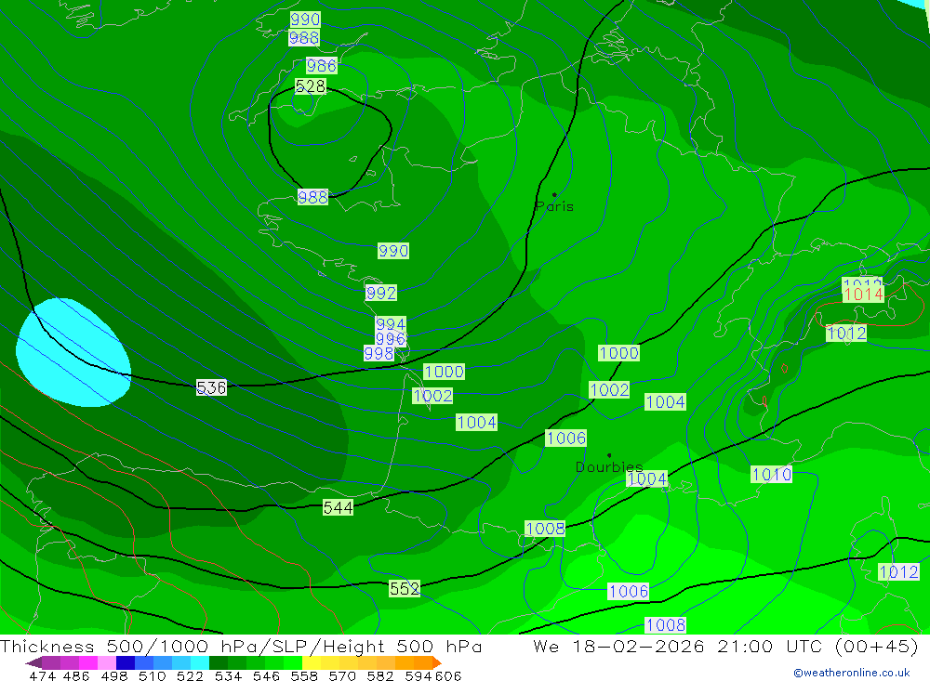
Task: Click the 552 height contour label
Action: tap(405, 588)
